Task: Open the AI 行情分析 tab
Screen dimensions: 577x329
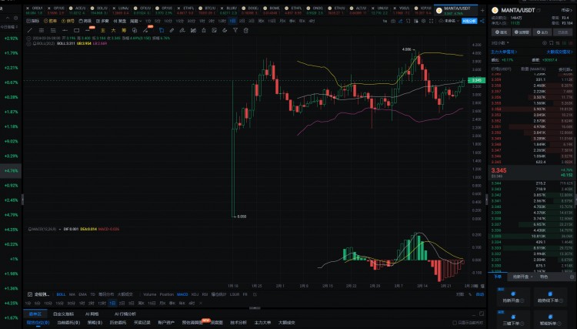Action: pyautogui.click(x=126, y=314)
